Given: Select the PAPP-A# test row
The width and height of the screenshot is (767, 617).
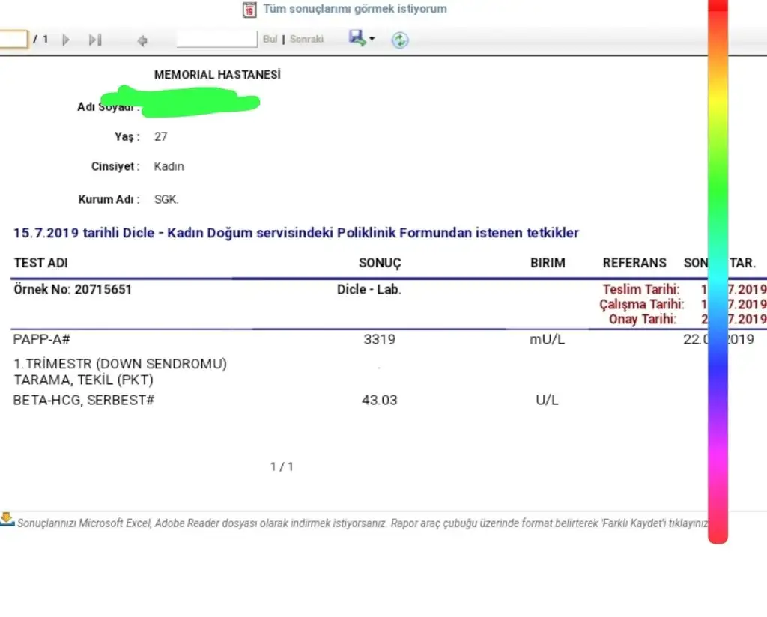Looking at the screenshot, I should [42, 339].
